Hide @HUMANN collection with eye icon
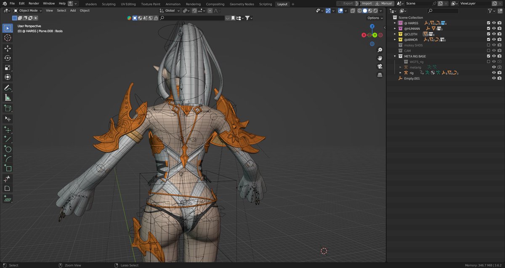505x268 pixels. click(494, 28)
